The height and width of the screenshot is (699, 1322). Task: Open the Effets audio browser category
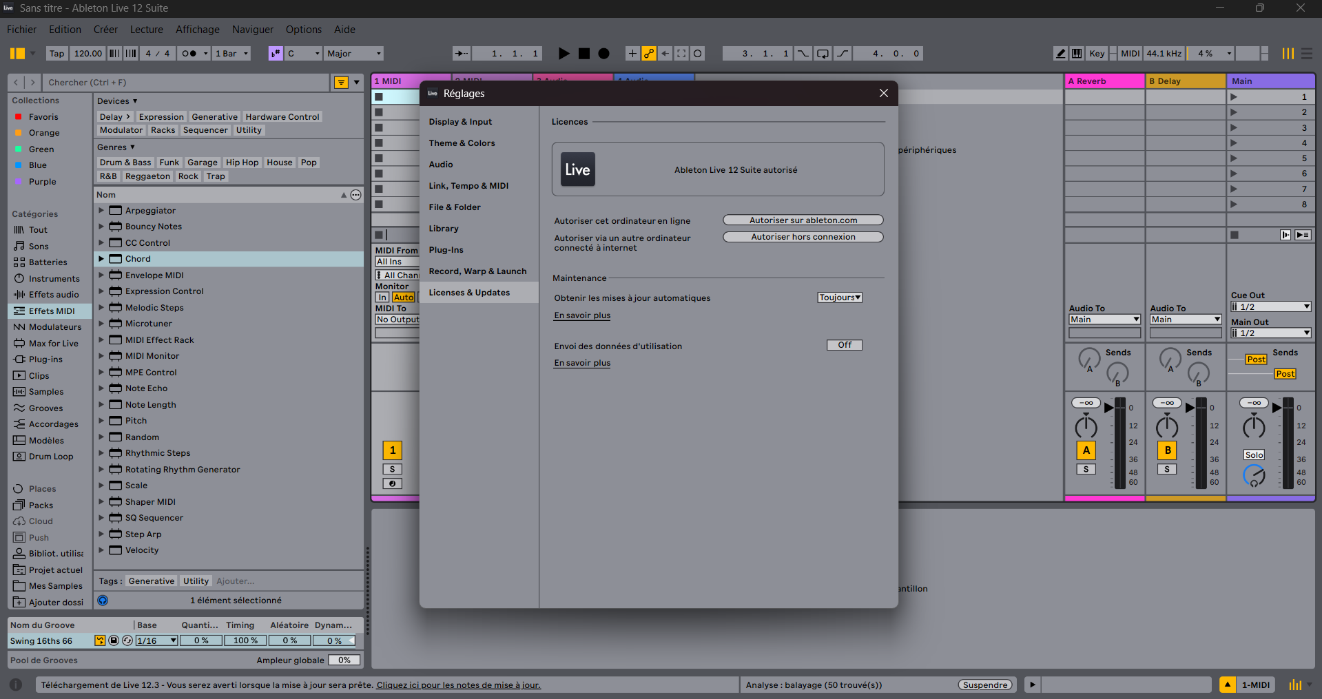pos(51,294)
